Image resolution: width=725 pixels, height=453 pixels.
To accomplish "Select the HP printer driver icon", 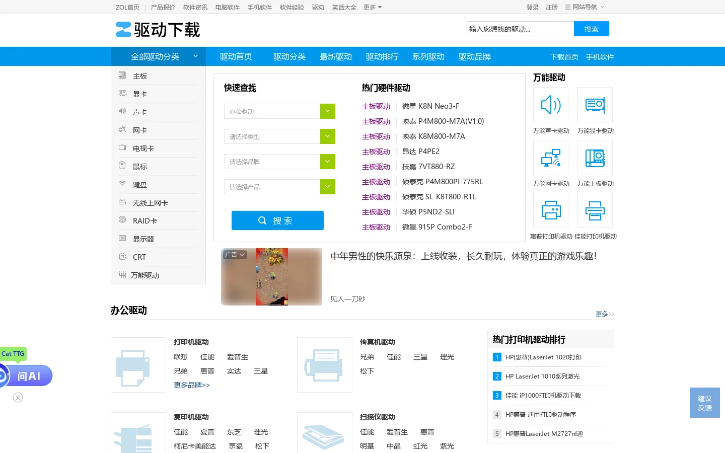I will (x=551, y=210).
